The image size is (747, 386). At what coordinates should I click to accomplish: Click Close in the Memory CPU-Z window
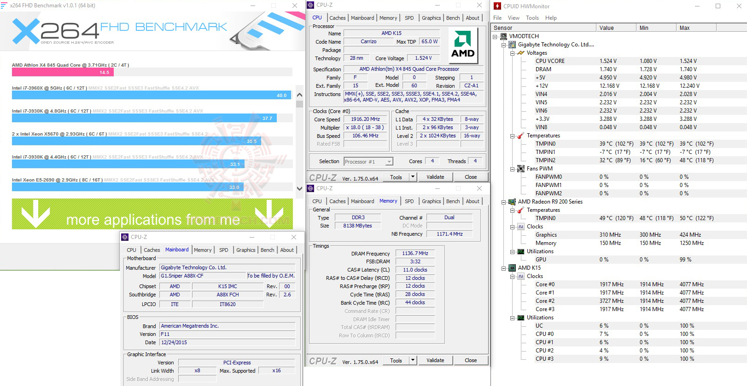point(471,360)
